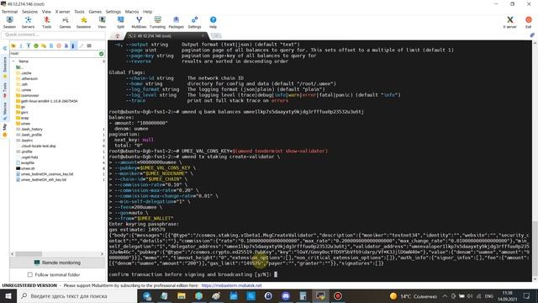
Task: Open the Macros menu
Action: click(132, 11)
